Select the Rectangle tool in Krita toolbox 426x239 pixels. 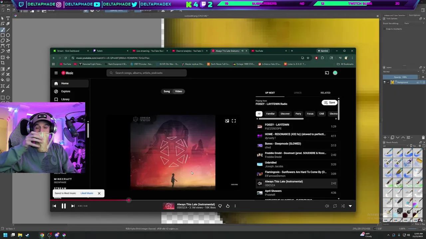[3, 35]
